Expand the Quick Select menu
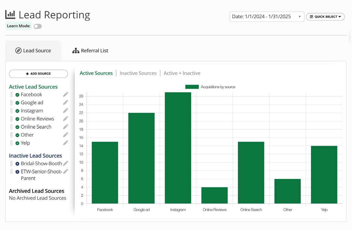This screenshot has width=352, height=230. pyautogui.click(x=325, y=17)
